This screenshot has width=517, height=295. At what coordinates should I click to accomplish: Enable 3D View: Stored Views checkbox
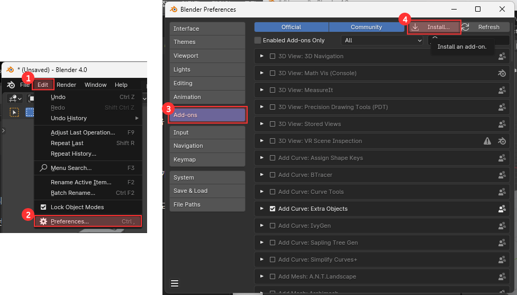[x=273, y=124]
